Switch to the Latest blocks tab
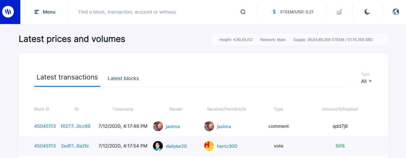406x158 pixels. click(x=123, y=78)
